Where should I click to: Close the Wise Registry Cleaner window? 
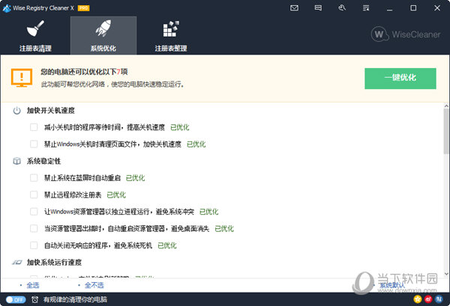(437, 8)
